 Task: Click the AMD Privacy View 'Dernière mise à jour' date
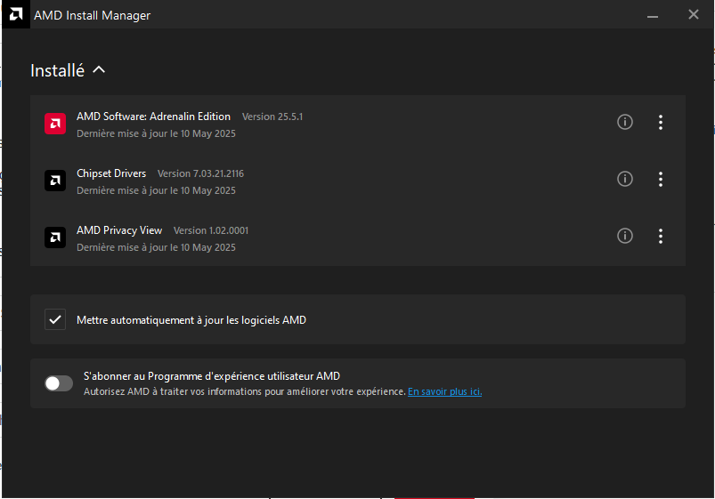(156, 247)
